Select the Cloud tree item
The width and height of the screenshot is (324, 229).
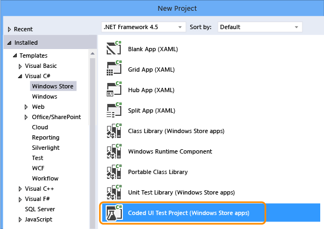click(x=40, y=127)
